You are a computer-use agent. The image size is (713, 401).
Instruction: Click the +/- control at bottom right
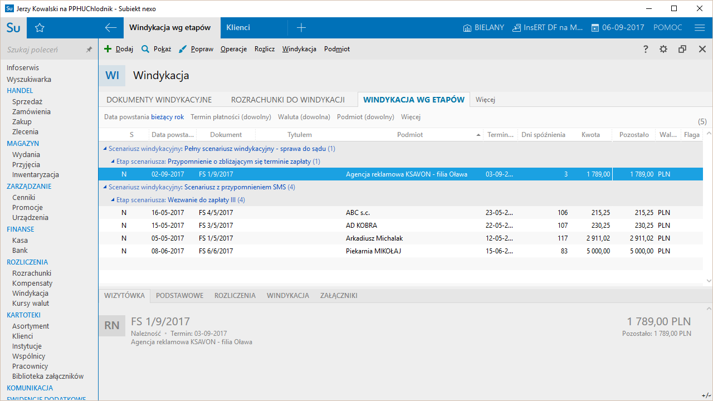pyautogui.click(x=706, y=395)
